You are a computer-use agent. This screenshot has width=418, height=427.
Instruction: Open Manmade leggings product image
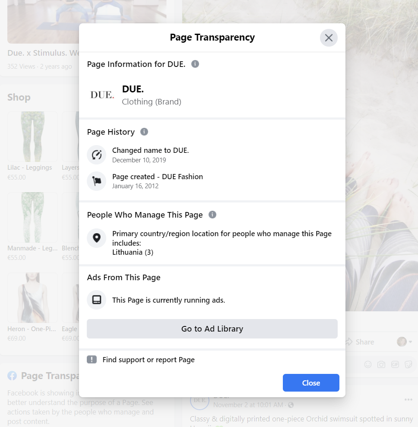tap(32, 217)
